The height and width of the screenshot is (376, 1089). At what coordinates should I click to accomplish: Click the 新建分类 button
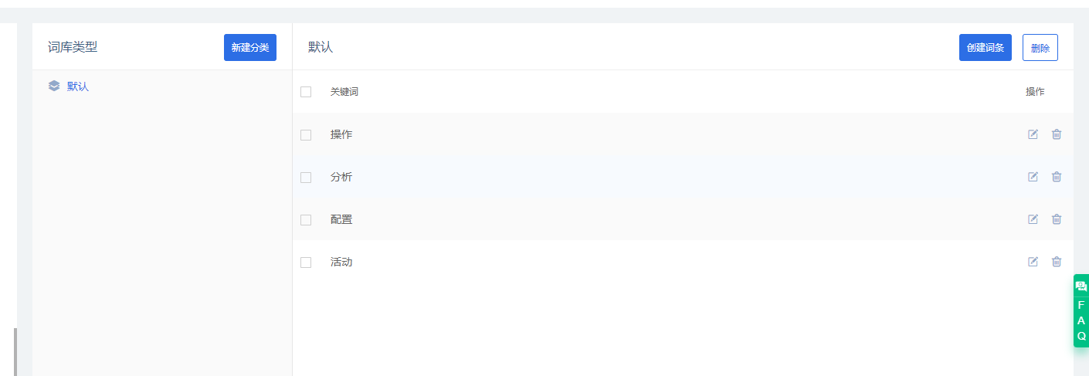250,47
